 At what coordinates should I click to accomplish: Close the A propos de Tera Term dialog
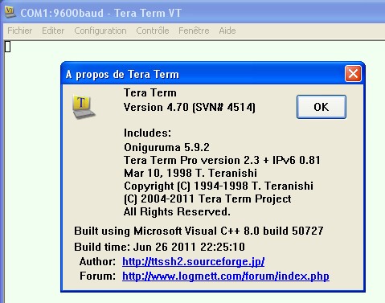pos(353,73)
